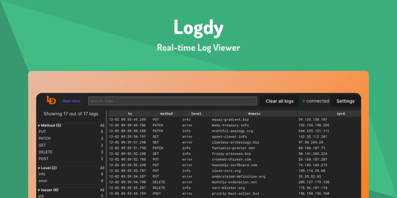The image size is (397, 198).
Task: Open the Settings panel
Action: pos(345,101)
